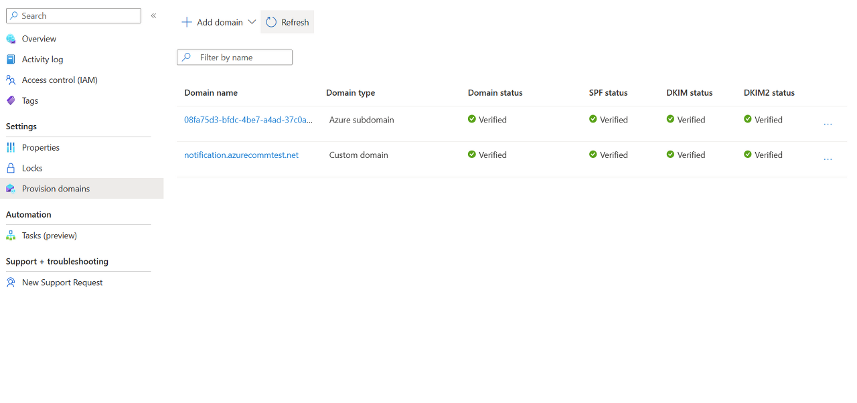
Task: Click the Add domain button
Action: [218, 22]
